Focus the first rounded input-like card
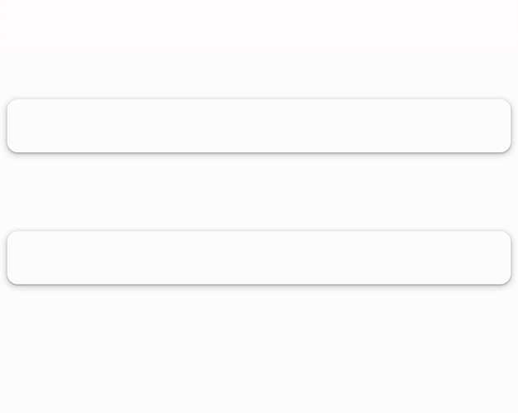 [x=259, y=126]
